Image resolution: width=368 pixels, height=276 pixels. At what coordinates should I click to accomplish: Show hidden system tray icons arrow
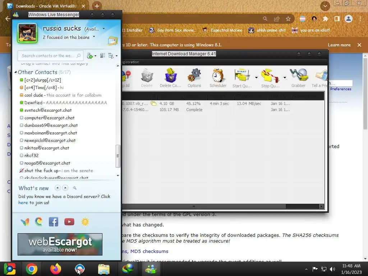pos(306,270)
